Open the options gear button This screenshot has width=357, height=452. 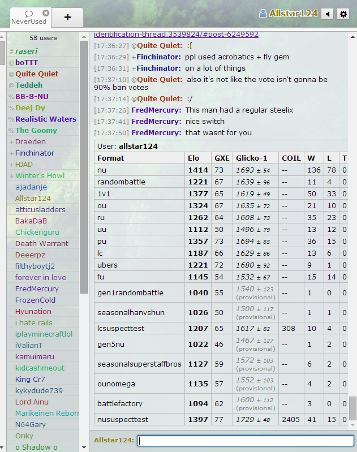pos(343,14)
